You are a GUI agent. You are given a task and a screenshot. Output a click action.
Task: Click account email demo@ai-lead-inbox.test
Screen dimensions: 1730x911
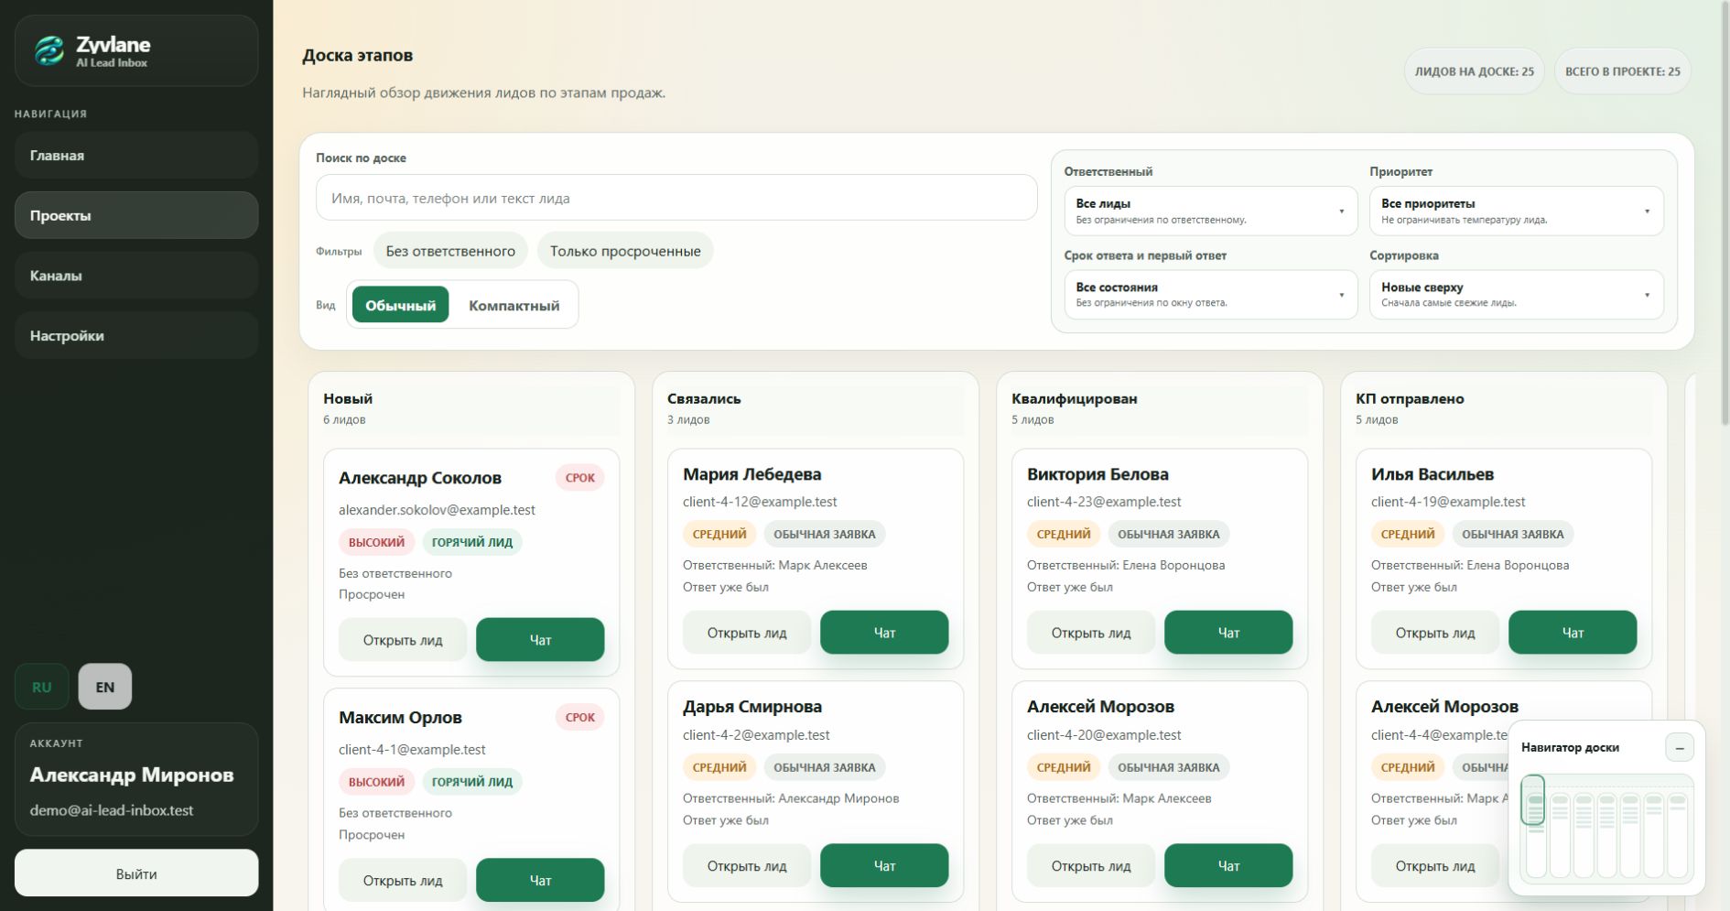[x=112, y=810]
